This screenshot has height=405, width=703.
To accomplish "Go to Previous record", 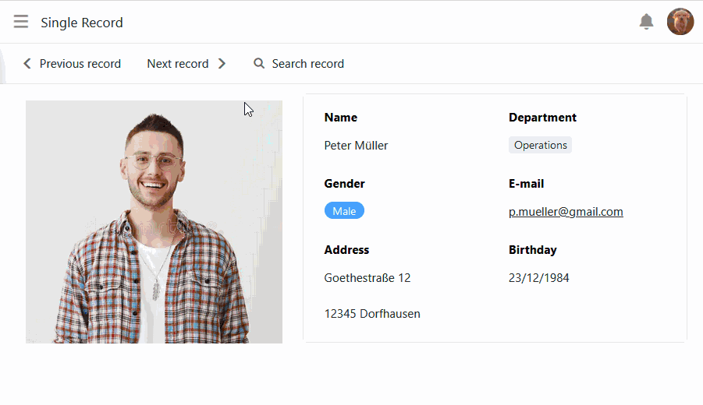I will (80, 64).
